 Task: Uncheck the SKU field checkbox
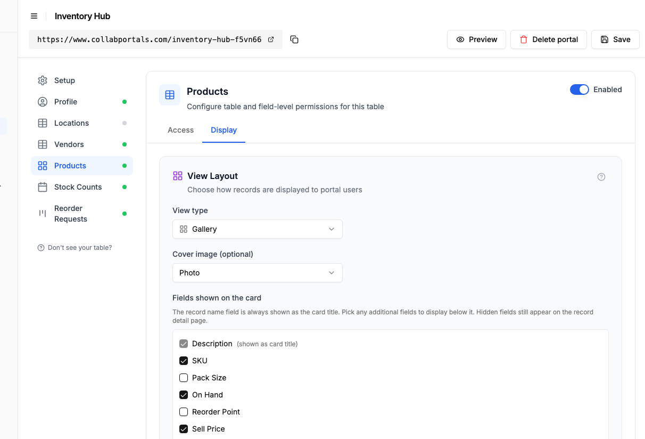click(184, 361)
